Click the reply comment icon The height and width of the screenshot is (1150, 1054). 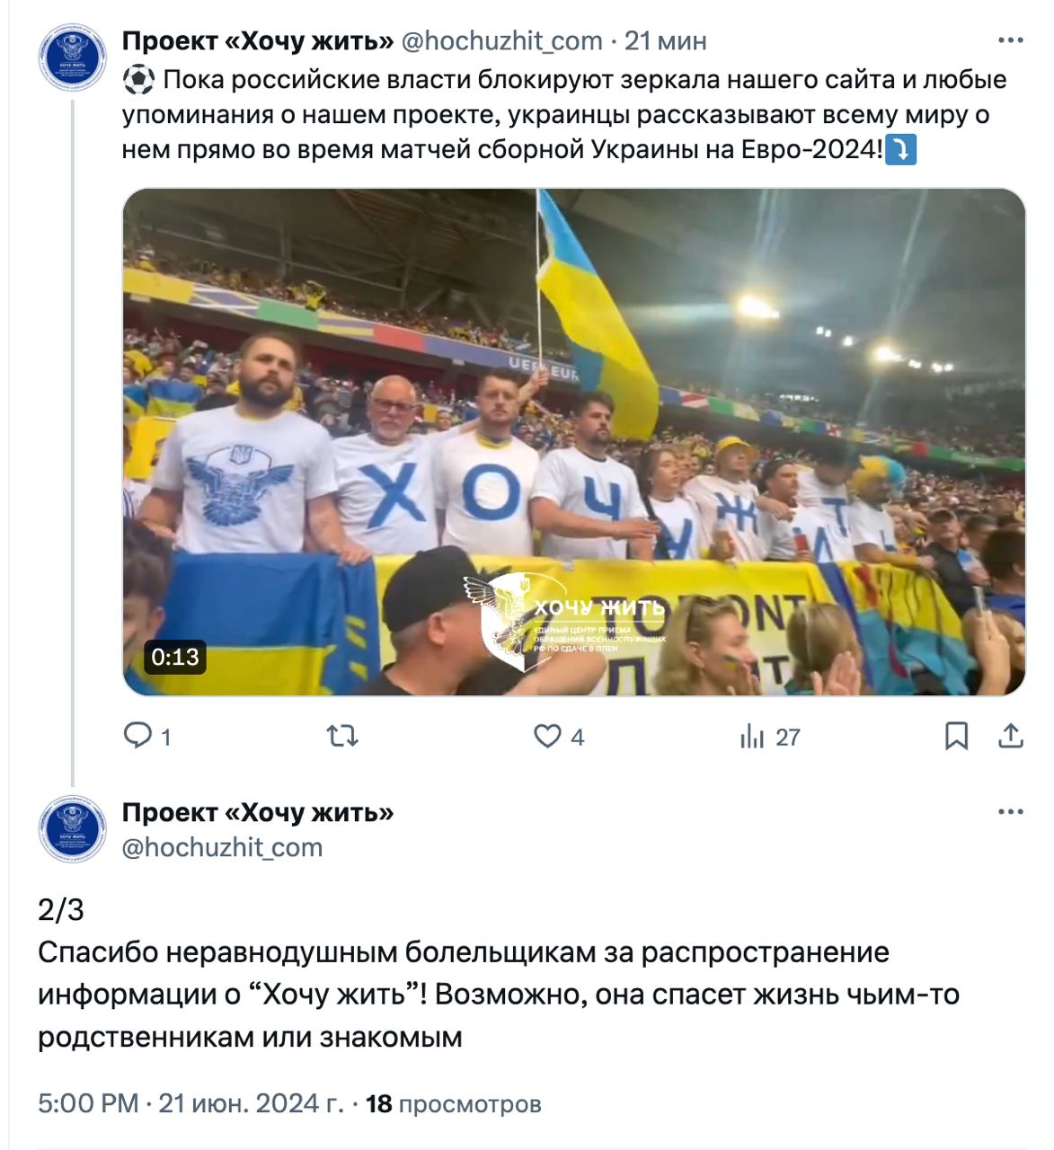tap(137, 737)
